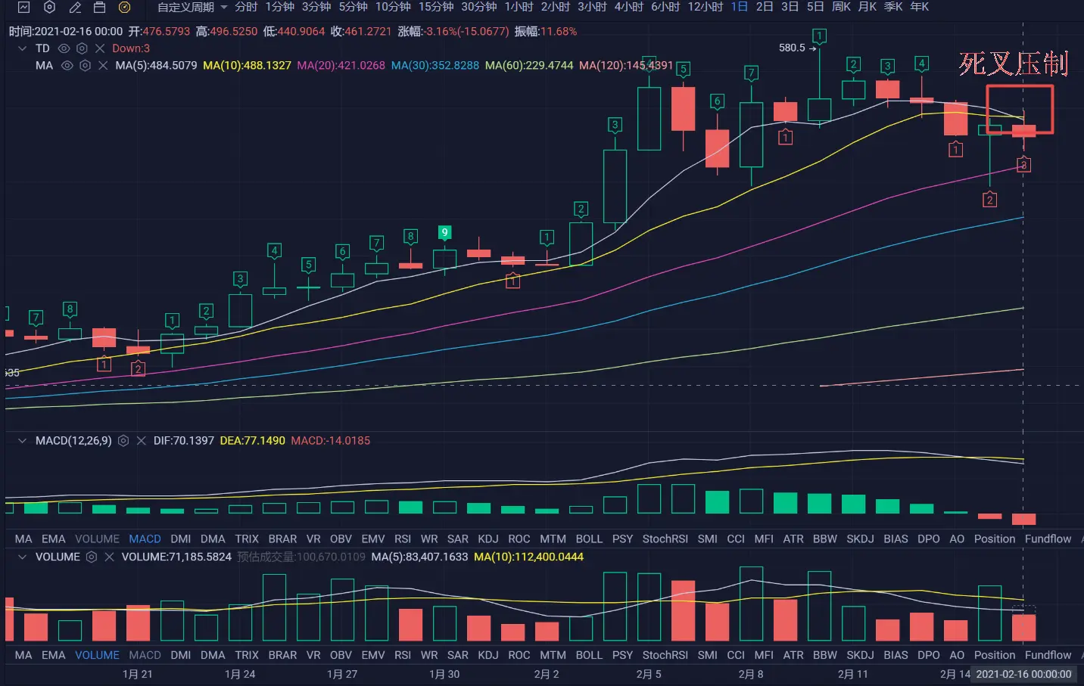Choose EMA in the VOLUME pane's indicator row

[x=53, y=655]
